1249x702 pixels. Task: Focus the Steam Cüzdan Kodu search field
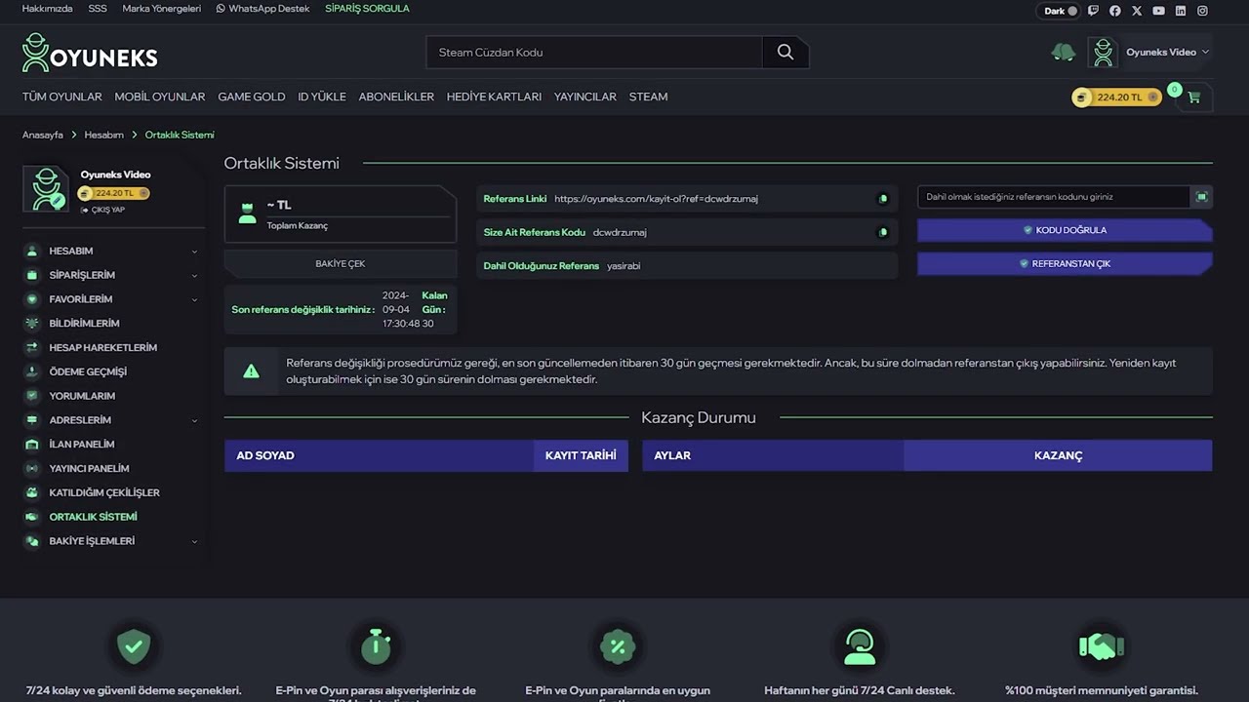point(594,53)
